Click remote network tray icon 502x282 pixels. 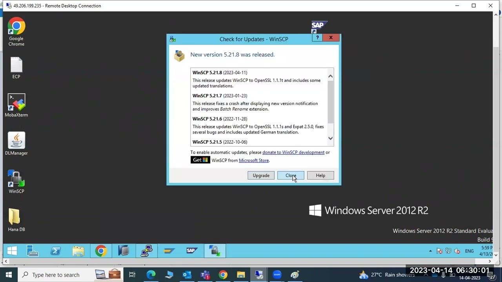coord(448,251)
